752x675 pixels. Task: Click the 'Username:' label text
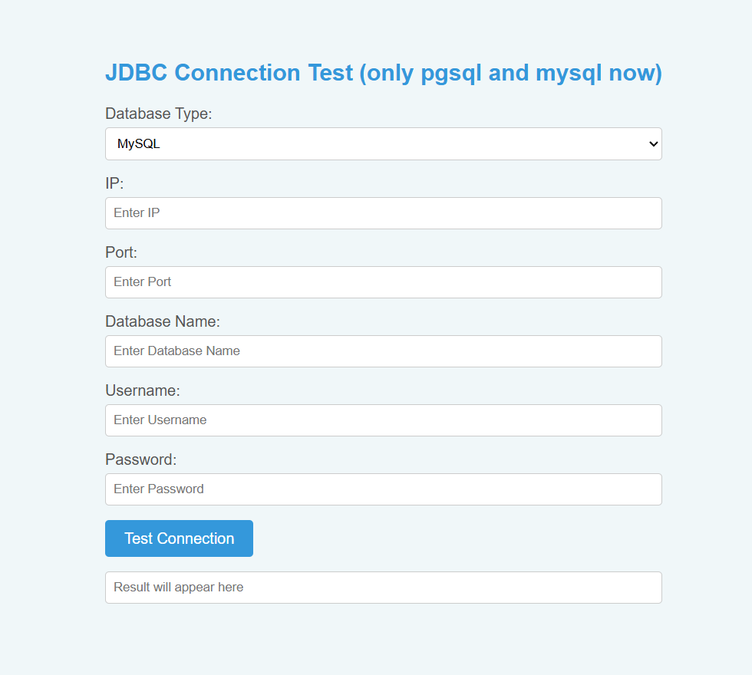tap(143, 390)
